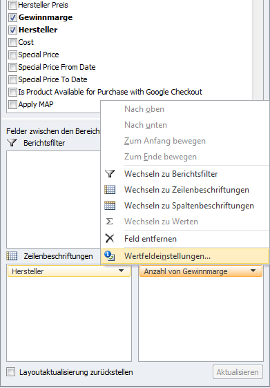This screenshot has width=270, height=388.
Task: Click the empty Berichtsfilter drop area
Action: (x=53, y=200)
